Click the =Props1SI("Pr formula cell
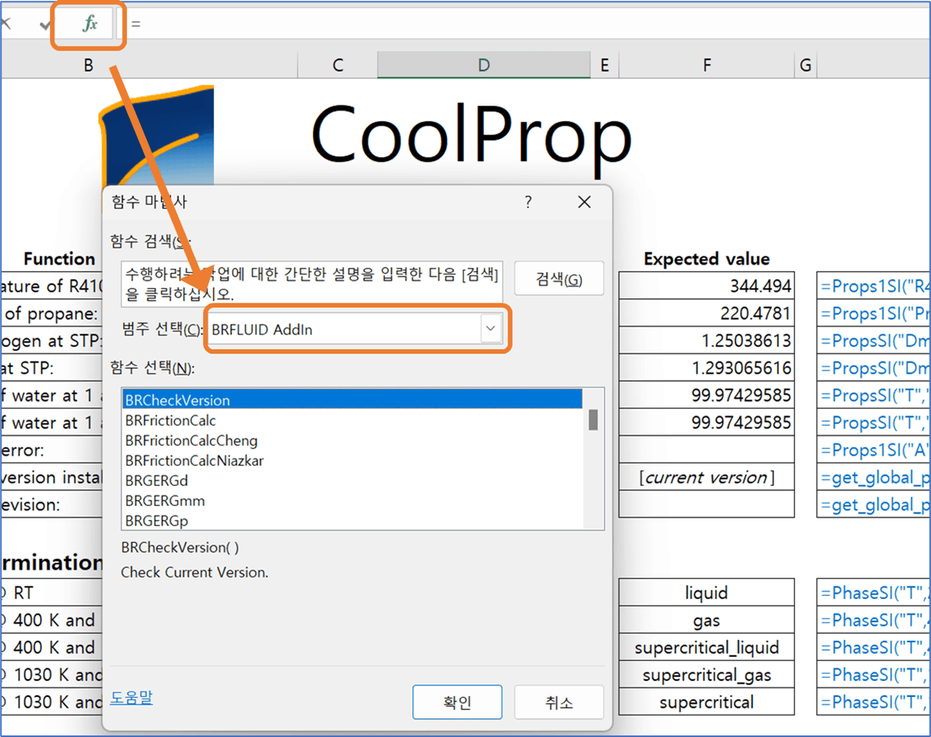 (873, 313)
